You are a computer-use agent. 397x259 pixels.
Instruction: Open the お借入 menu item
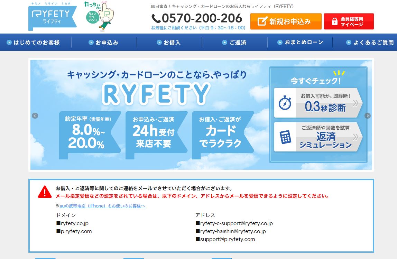coord(169,42)
